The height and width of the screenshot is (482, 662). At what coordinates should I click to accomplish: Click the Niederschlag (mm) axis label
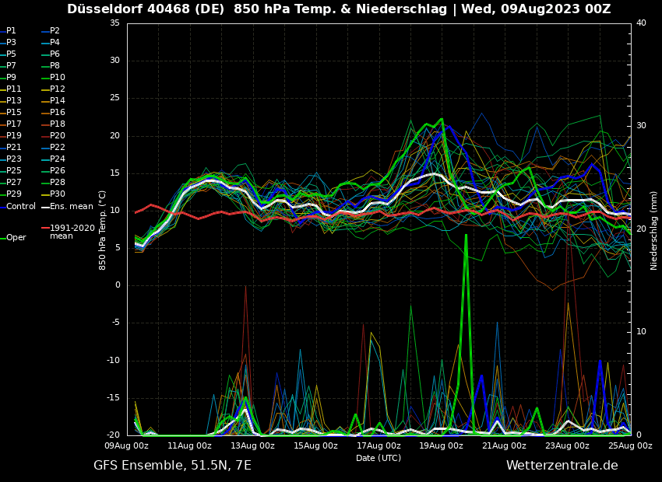coord(654,229)
